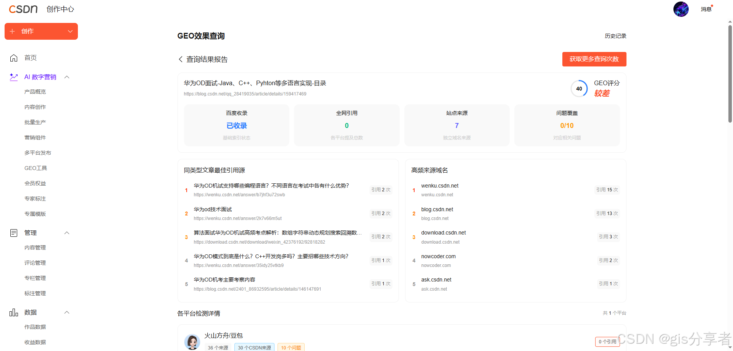The image size is (733, 351).
Task: Open 华为OD模式到底是什么 article link
Action: pos(271,256)
